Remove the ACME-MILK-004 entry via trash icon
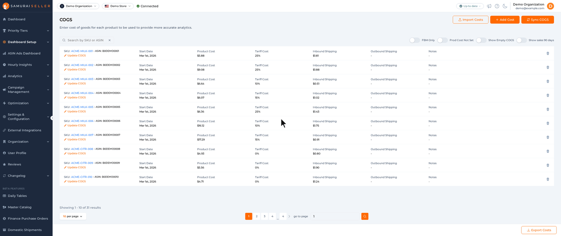 [x=547, y=95]
